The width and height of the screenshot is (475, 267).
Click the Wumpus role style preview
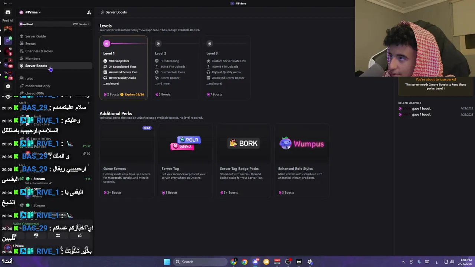tap(302, 144)
